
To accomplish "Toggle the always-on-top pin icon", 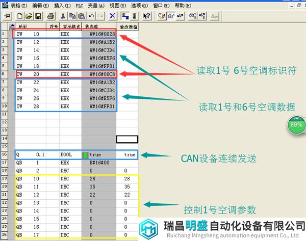I will [7, 16].
